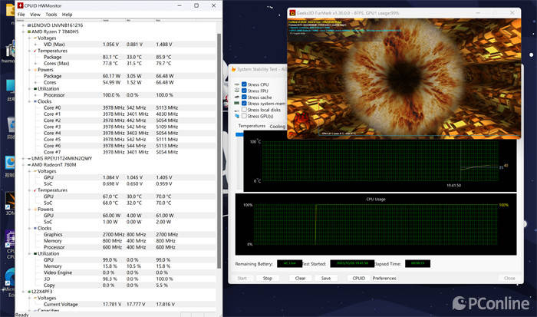Click the CPUID HWMonitor title bar icon

tap(20, 5)
